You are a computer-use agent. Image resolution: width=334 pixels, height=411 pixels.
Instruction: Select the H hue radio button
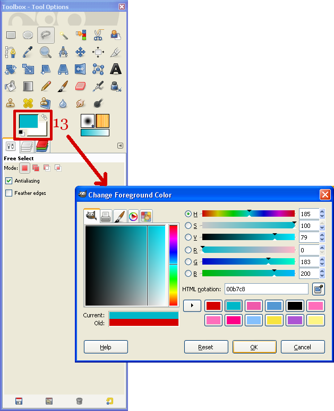188,214
